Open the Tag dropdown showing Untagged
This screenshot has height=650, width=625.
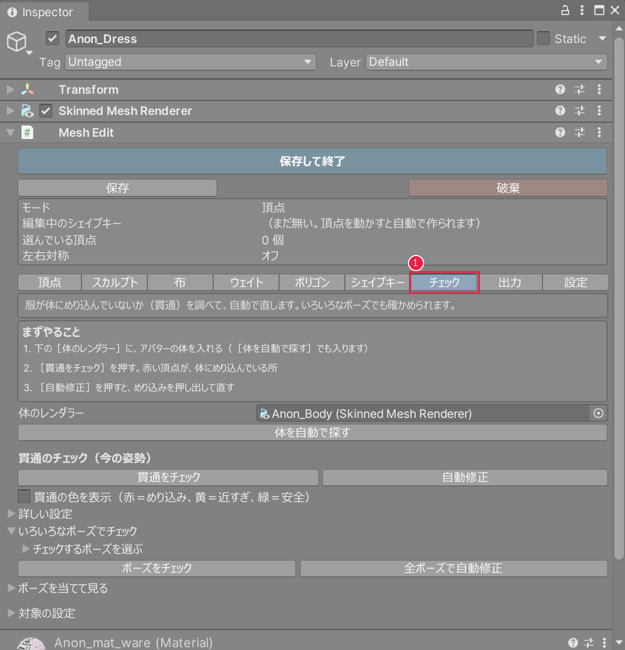click(x=190, y=62)
